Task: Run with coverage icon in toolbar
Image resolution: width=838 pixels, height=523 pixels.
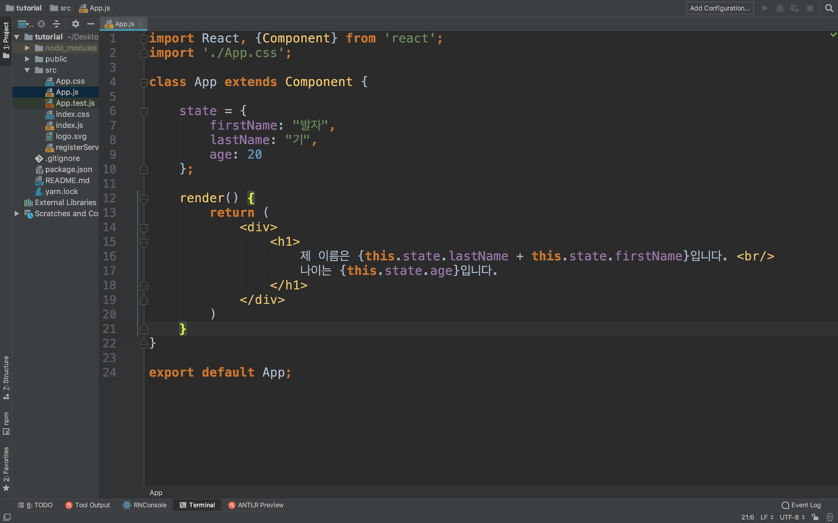Action: click(795, 8)
